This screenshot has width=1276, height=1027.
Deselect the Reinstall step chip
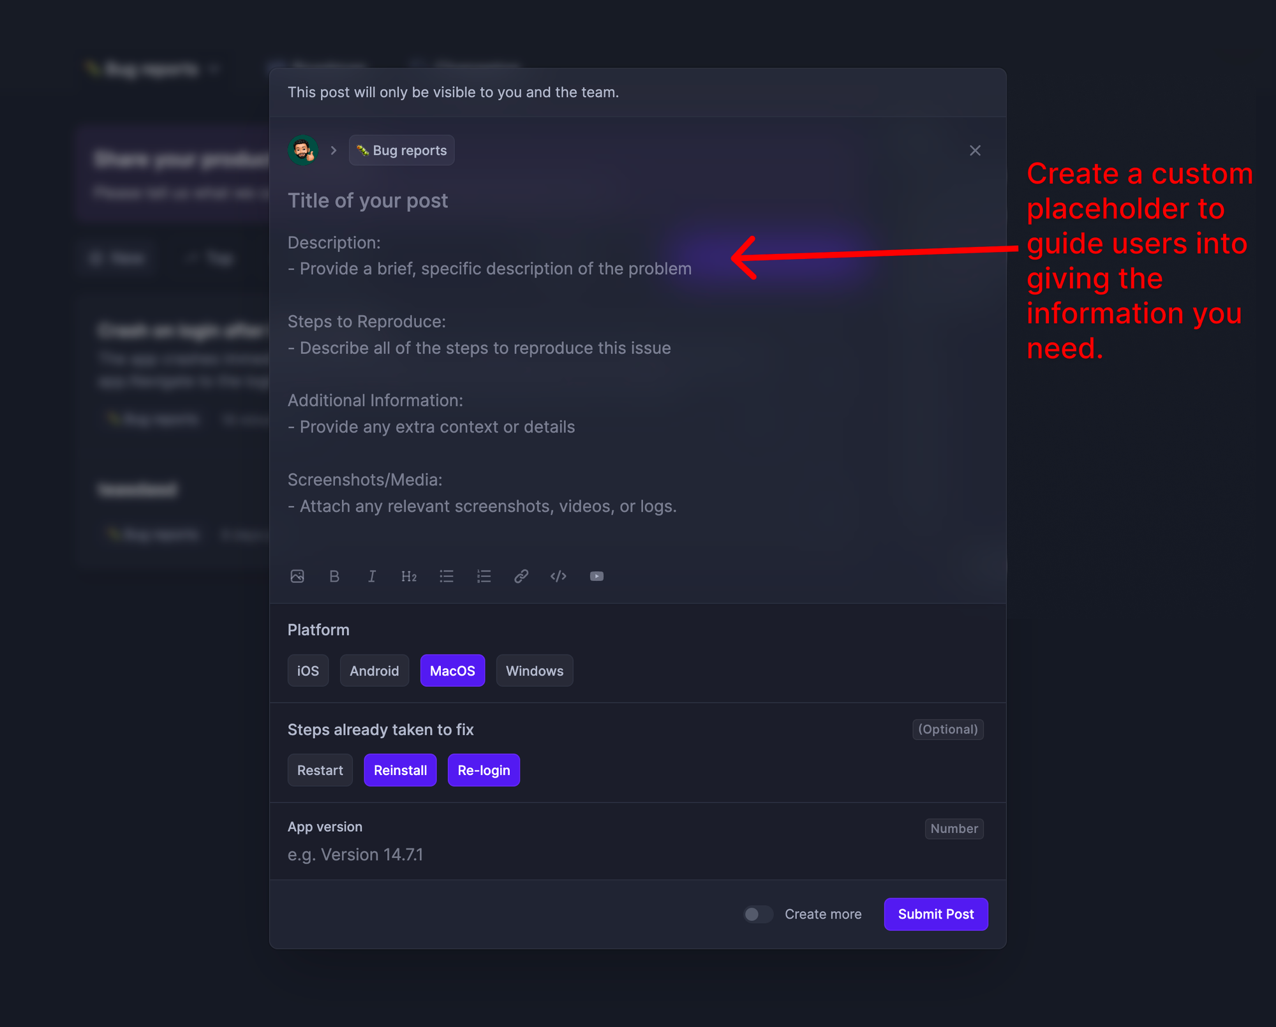click(x=400, y=770)
